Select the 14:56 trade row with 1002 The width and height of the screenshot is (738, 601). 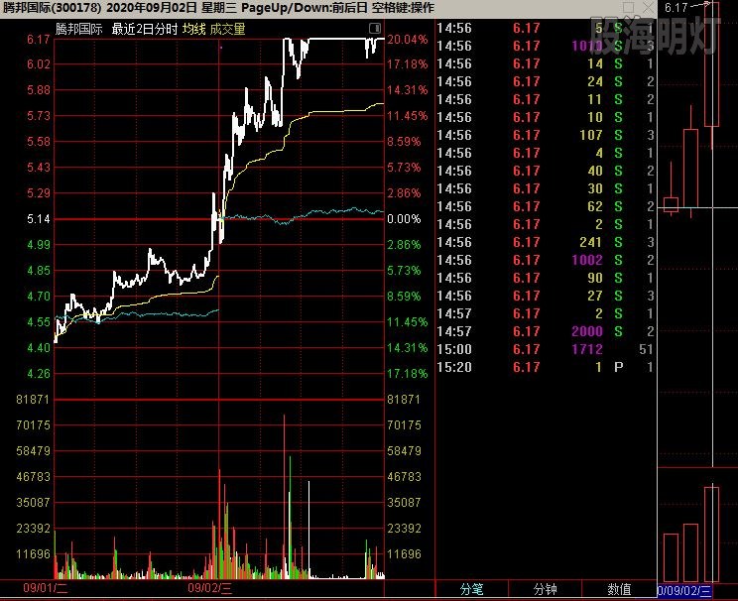(x=546, y=260)
